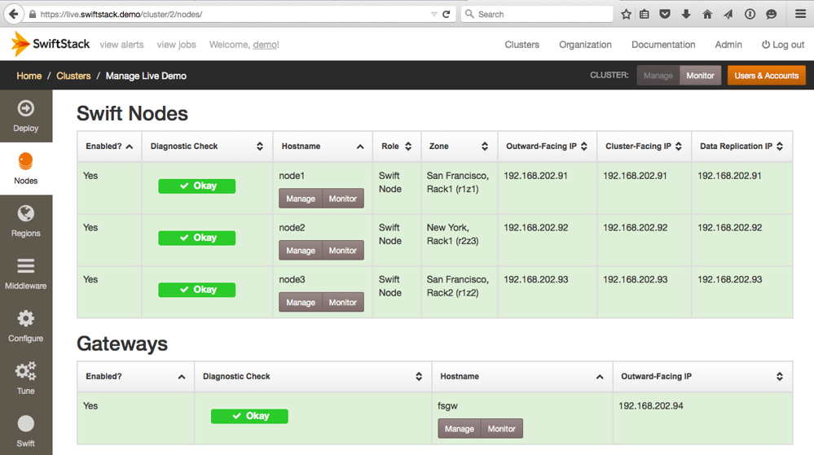
Task: Click the Pocket save icon
Action: pos(665,14)
